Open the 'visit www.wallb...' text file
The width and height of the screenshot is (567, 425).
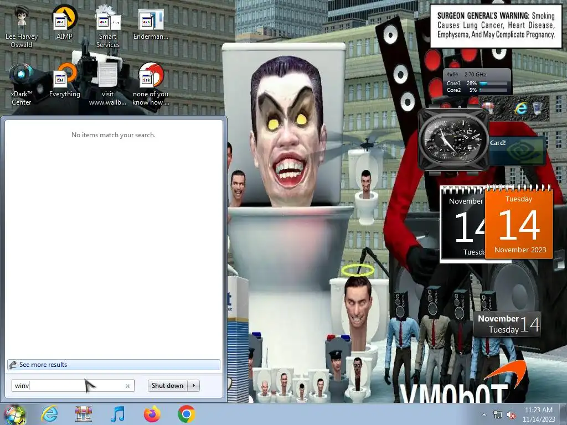(x=107, y=84)
